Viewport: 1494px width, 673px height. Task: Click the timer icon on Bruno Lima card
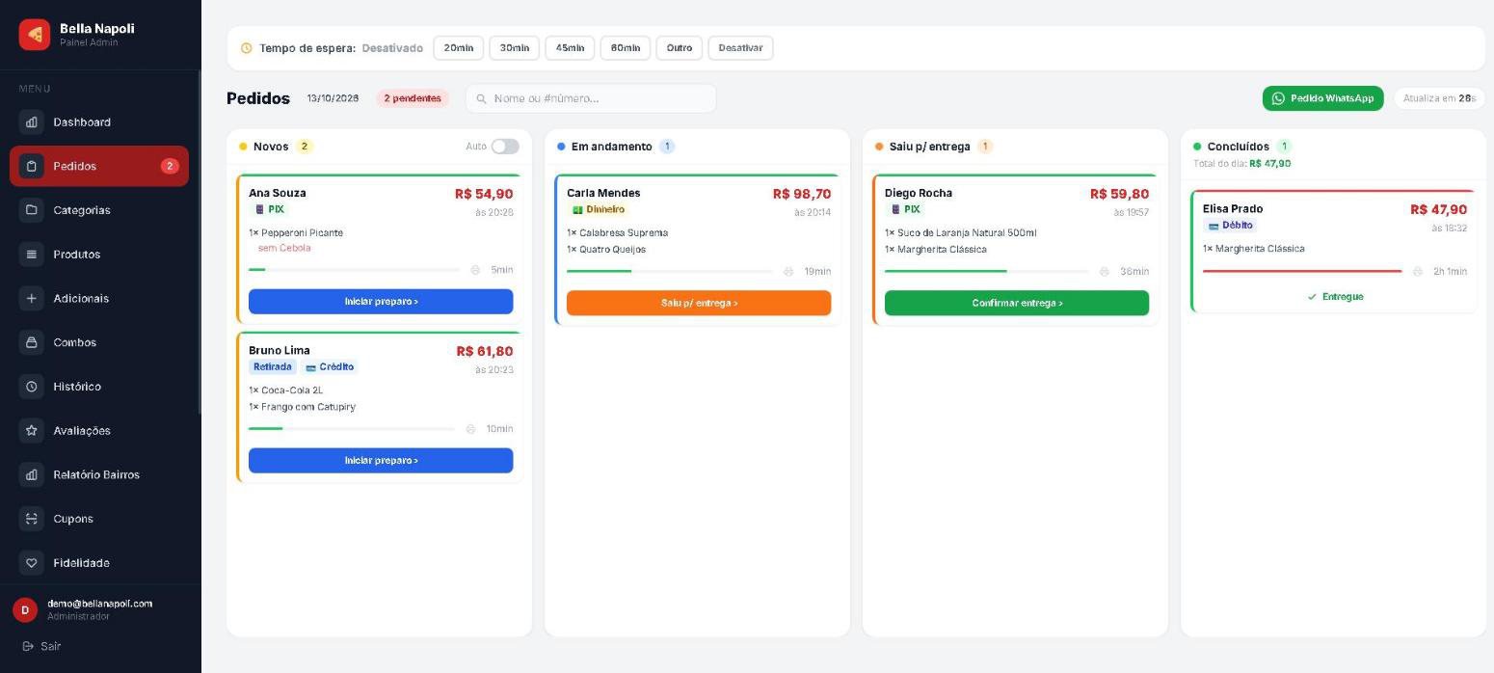click(x=470, y=429)
